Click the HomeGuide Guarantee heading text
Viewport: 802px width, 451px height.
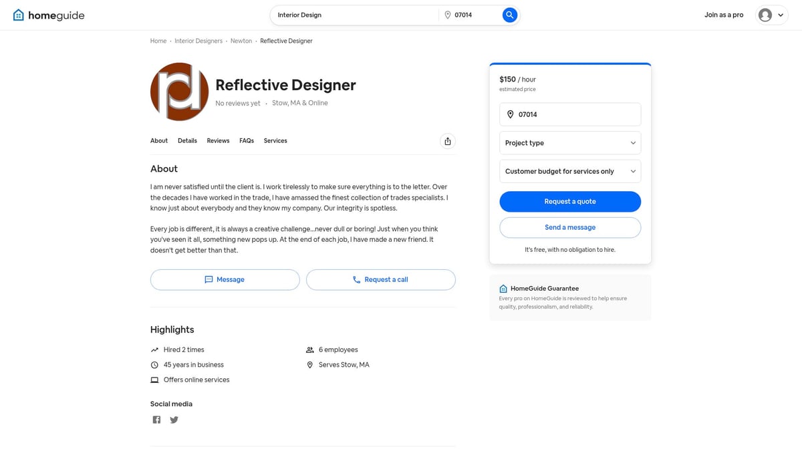click(x=545, y=289)
